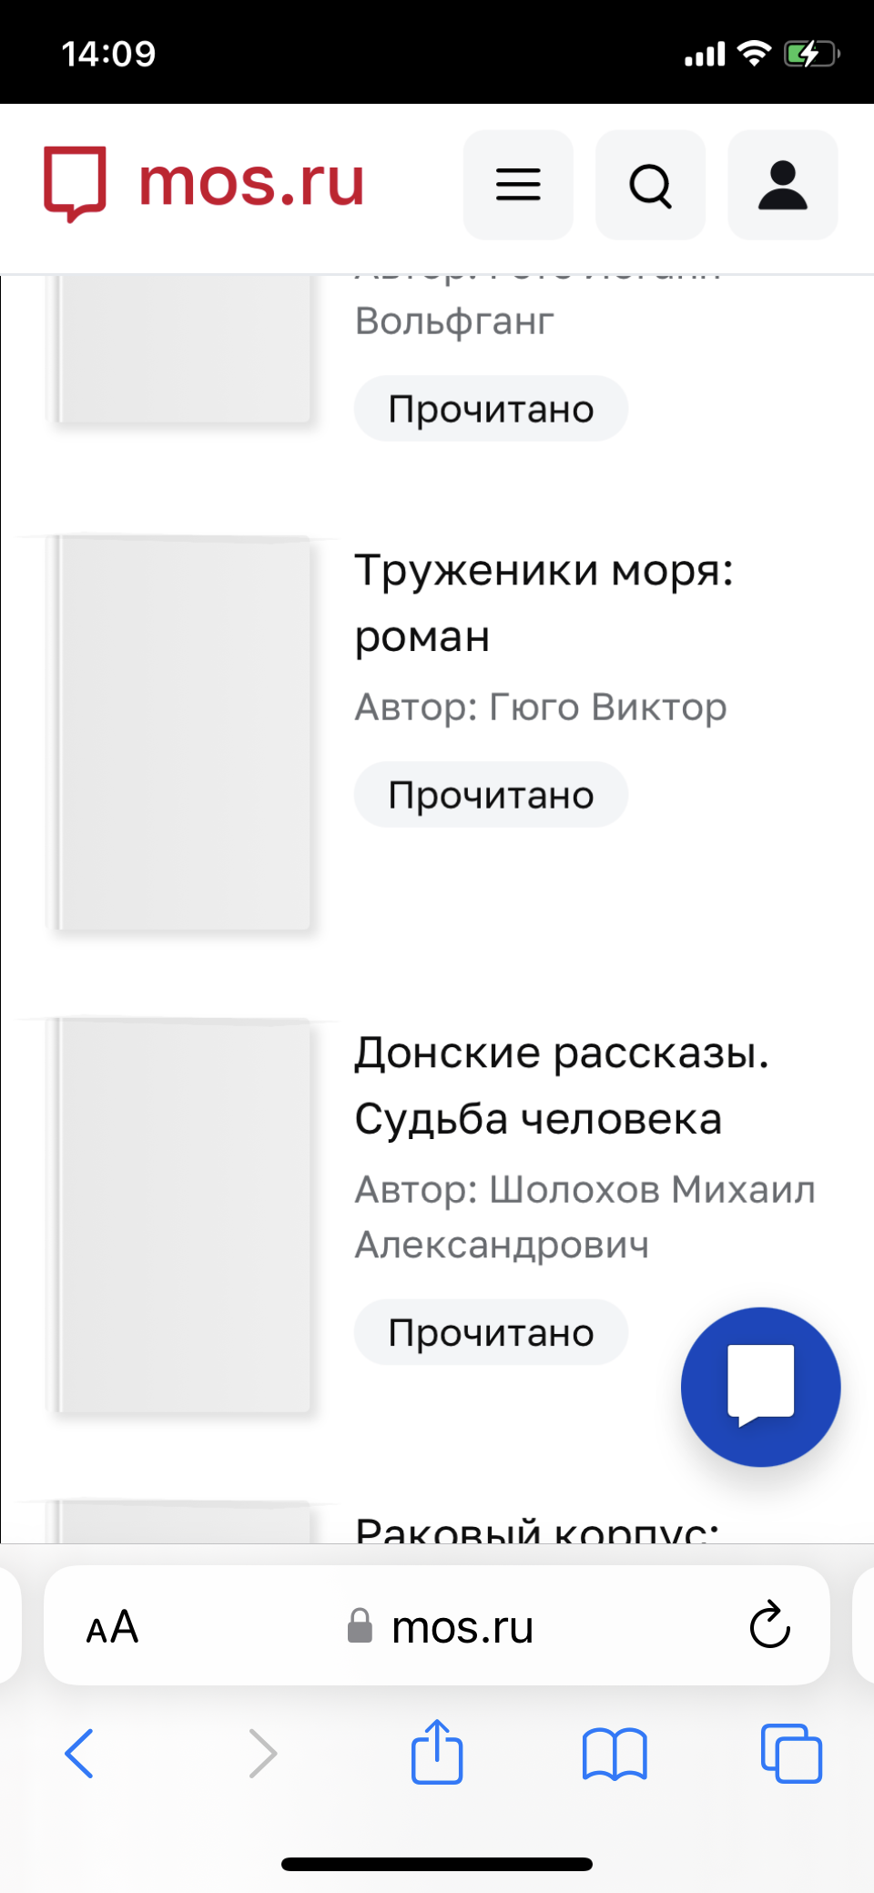
Task: Tap the mos.ru address bar
Action: 437,1625
